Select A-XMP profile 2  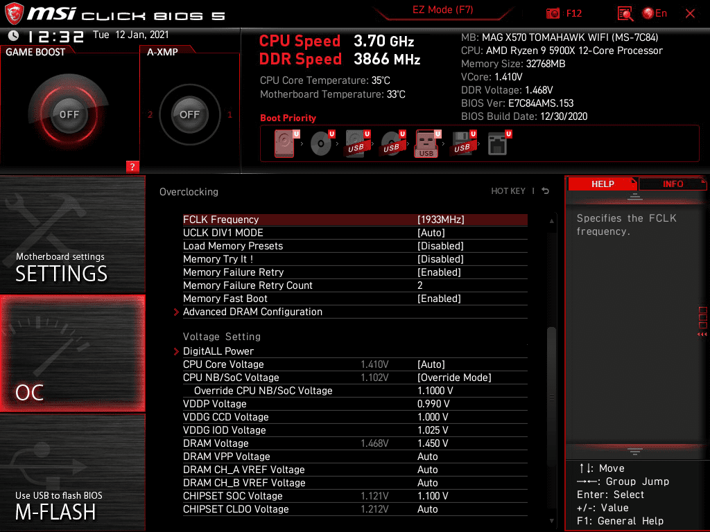point(150,114)
